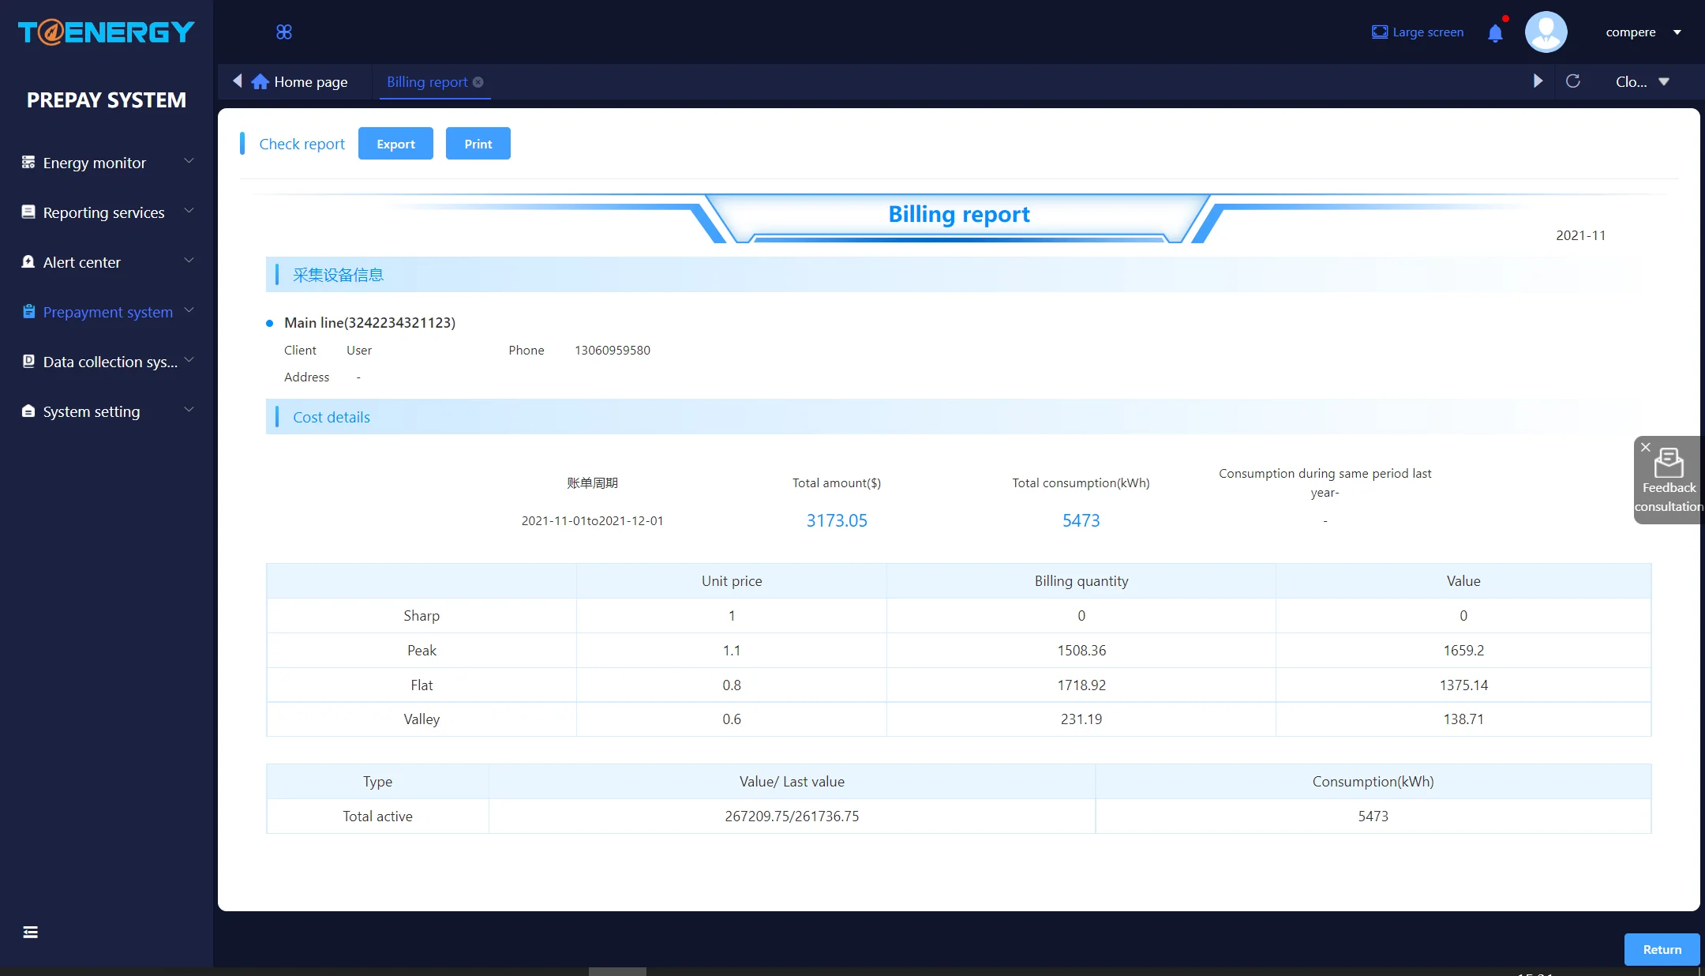Close the Billing report tab
1705x976 pixels.
(478, 82)
